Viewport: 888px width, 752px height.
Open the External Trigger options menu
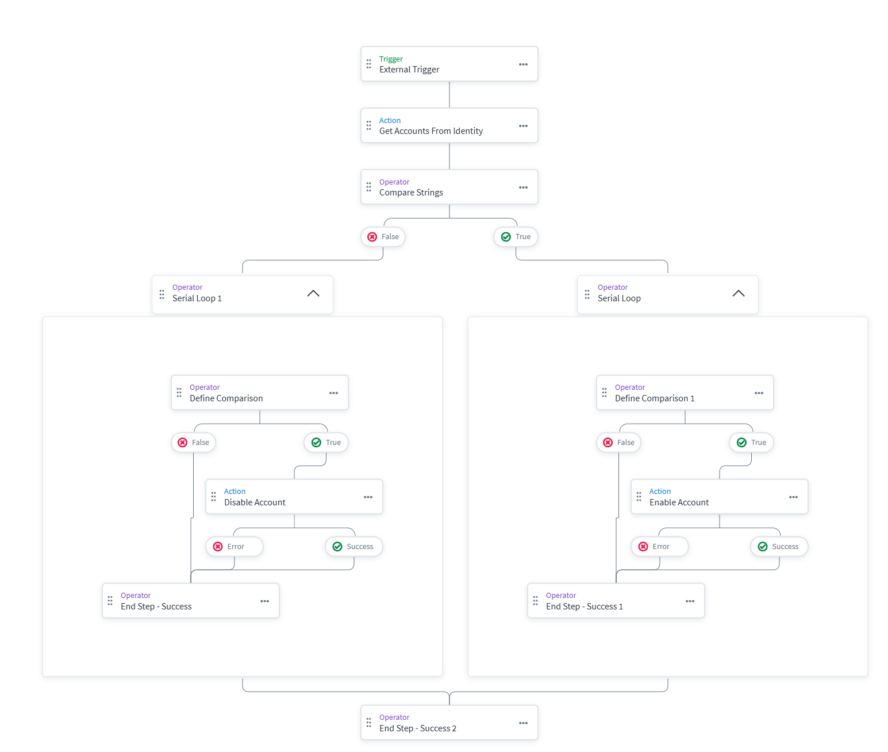pyautogui.click(x=523, y=64)
